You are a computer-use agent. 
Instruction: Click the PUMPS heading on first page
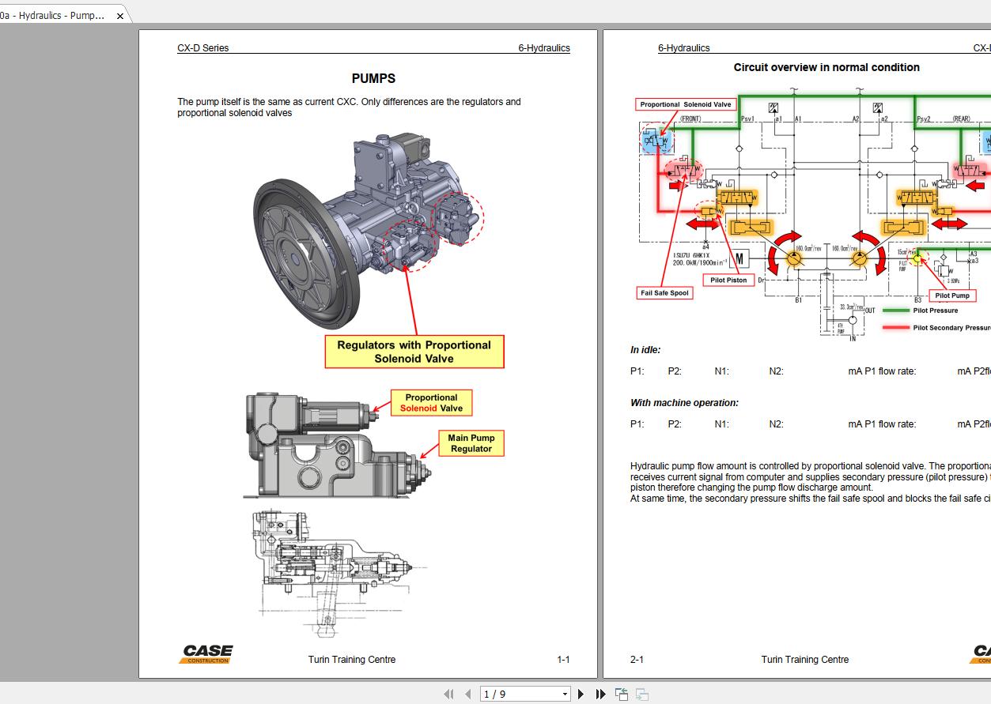coord(373,79)
